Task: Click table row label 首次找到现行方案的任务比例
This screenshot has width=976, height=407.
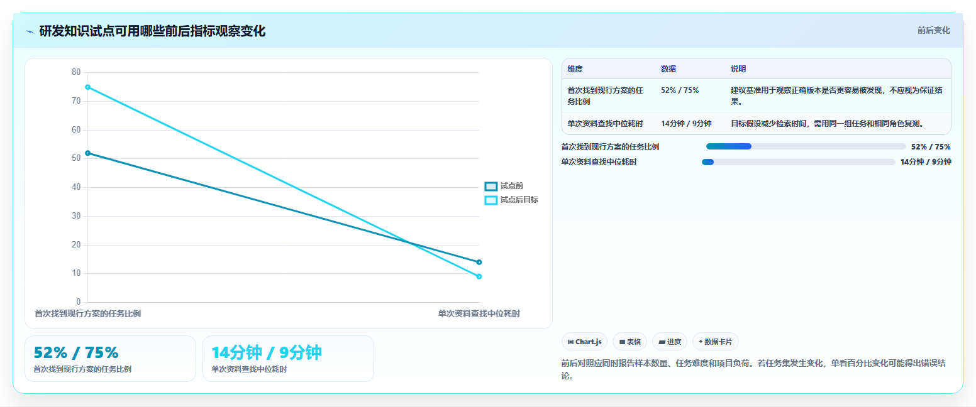Action: click(x=606, y=95)
